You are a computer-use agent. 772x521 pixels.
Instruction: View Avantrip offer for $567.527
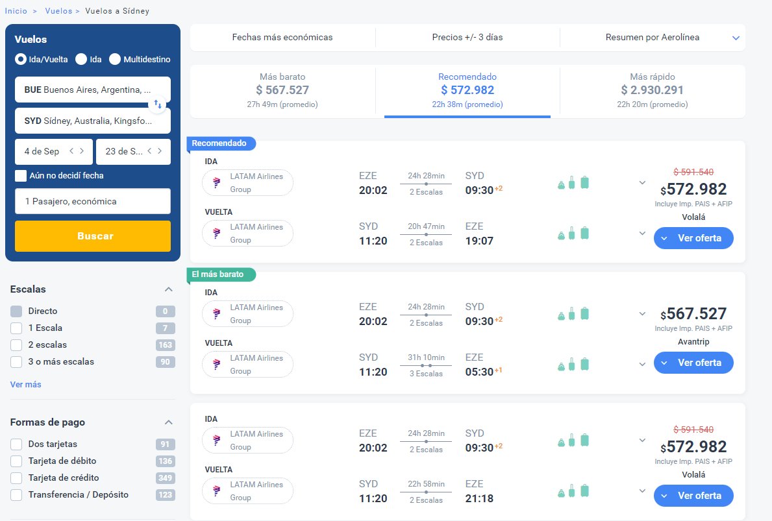[x=693, y=363]
